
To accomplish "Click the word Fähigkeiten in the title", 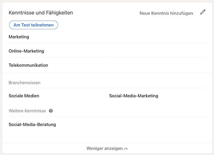I will tap(59, 13).
